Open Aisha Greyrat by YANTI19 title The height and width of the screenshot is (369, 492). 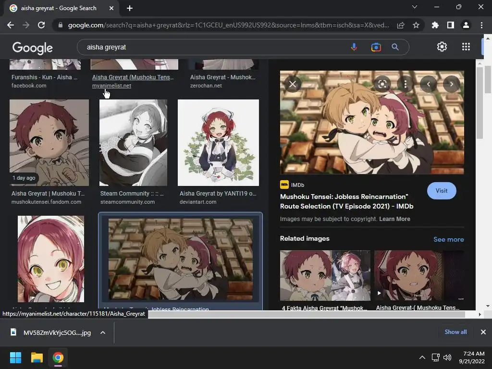[218, 194]
